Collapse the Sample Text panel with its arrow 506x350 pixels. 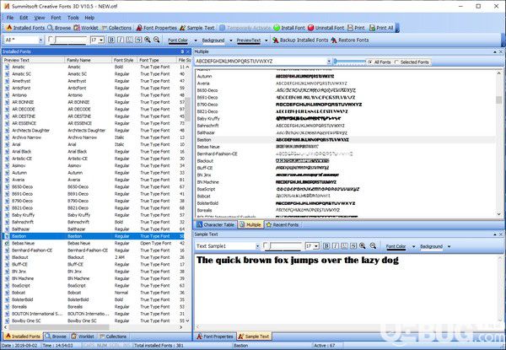tap(495, 234)
